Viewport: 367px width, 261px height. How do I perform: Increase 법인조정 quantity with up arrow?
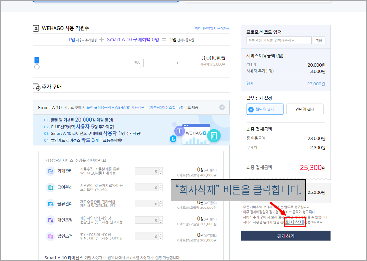click(x=161, y=235)
